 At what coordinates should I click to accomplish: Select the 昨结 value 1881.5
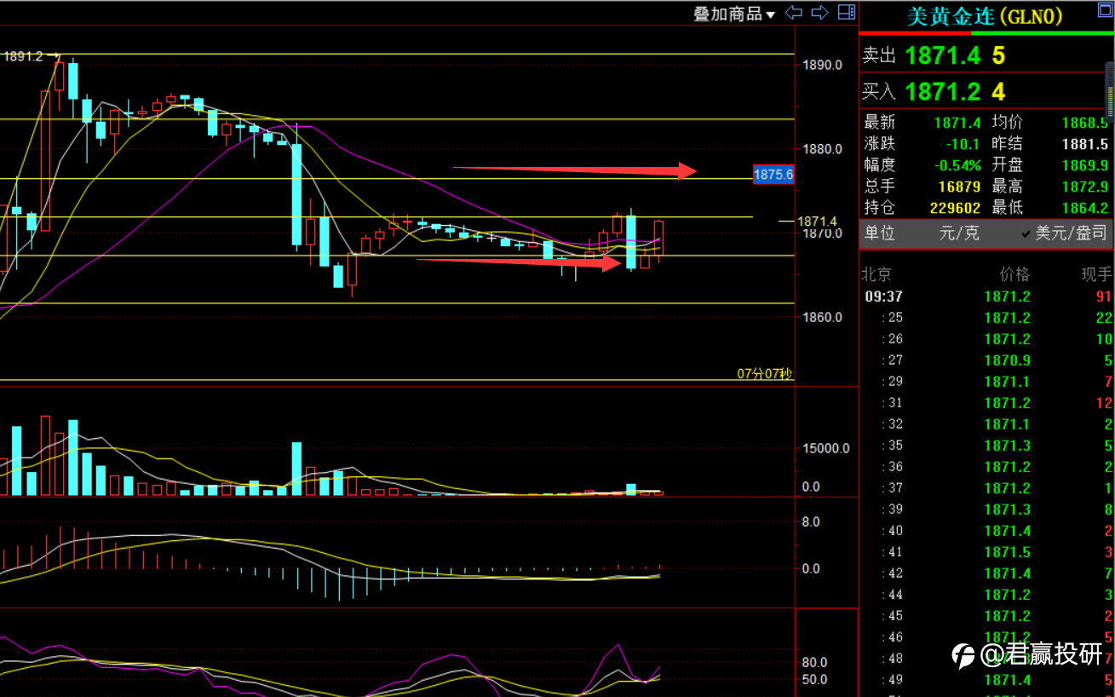1086,144
